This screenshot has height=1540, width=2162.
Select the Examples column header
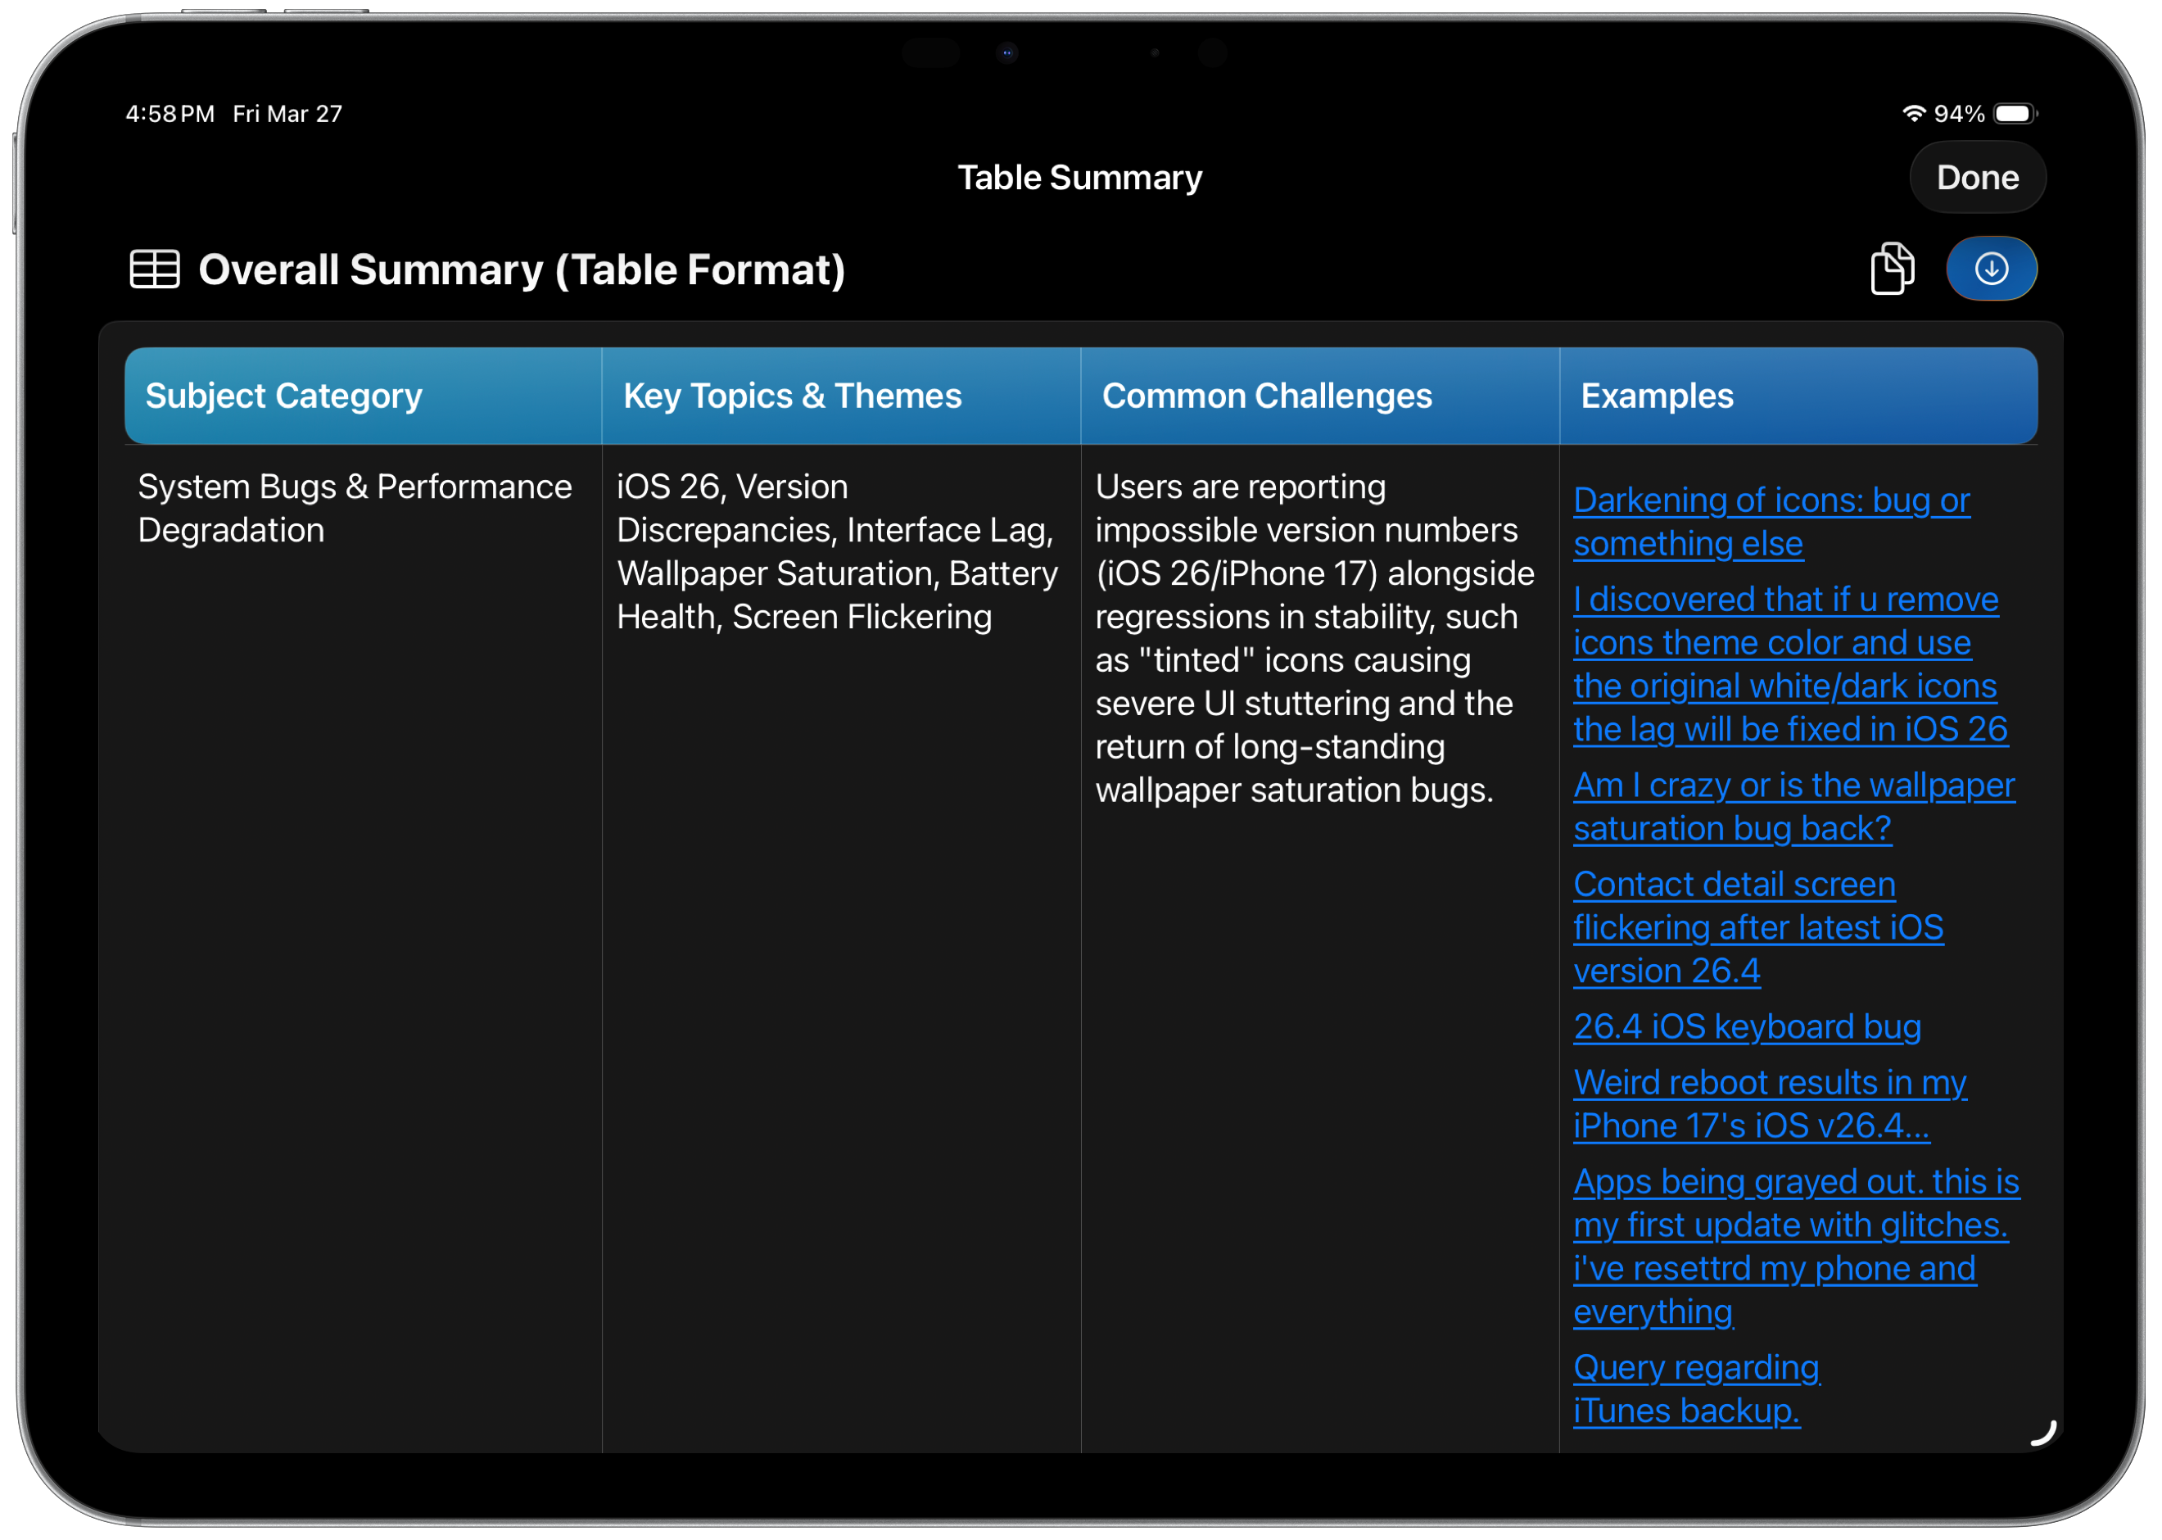pyautogui.click(x=1656, y=396)
